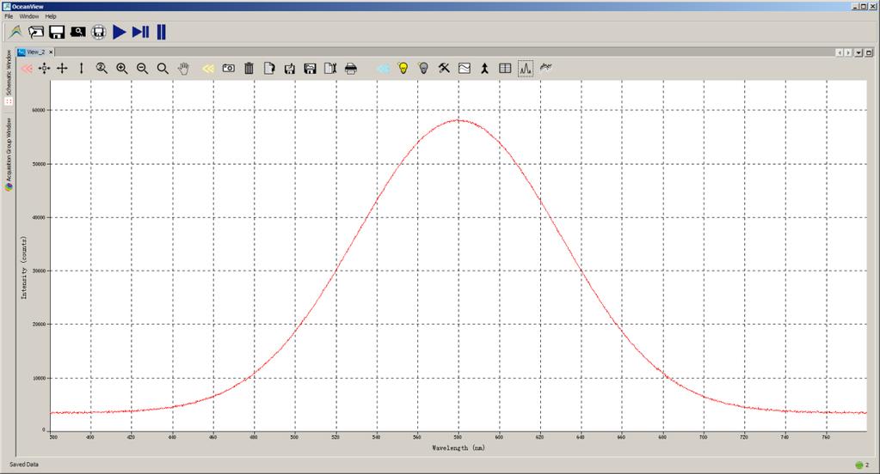Click the camera snapshot overlay icon

[x=229, y=69]
